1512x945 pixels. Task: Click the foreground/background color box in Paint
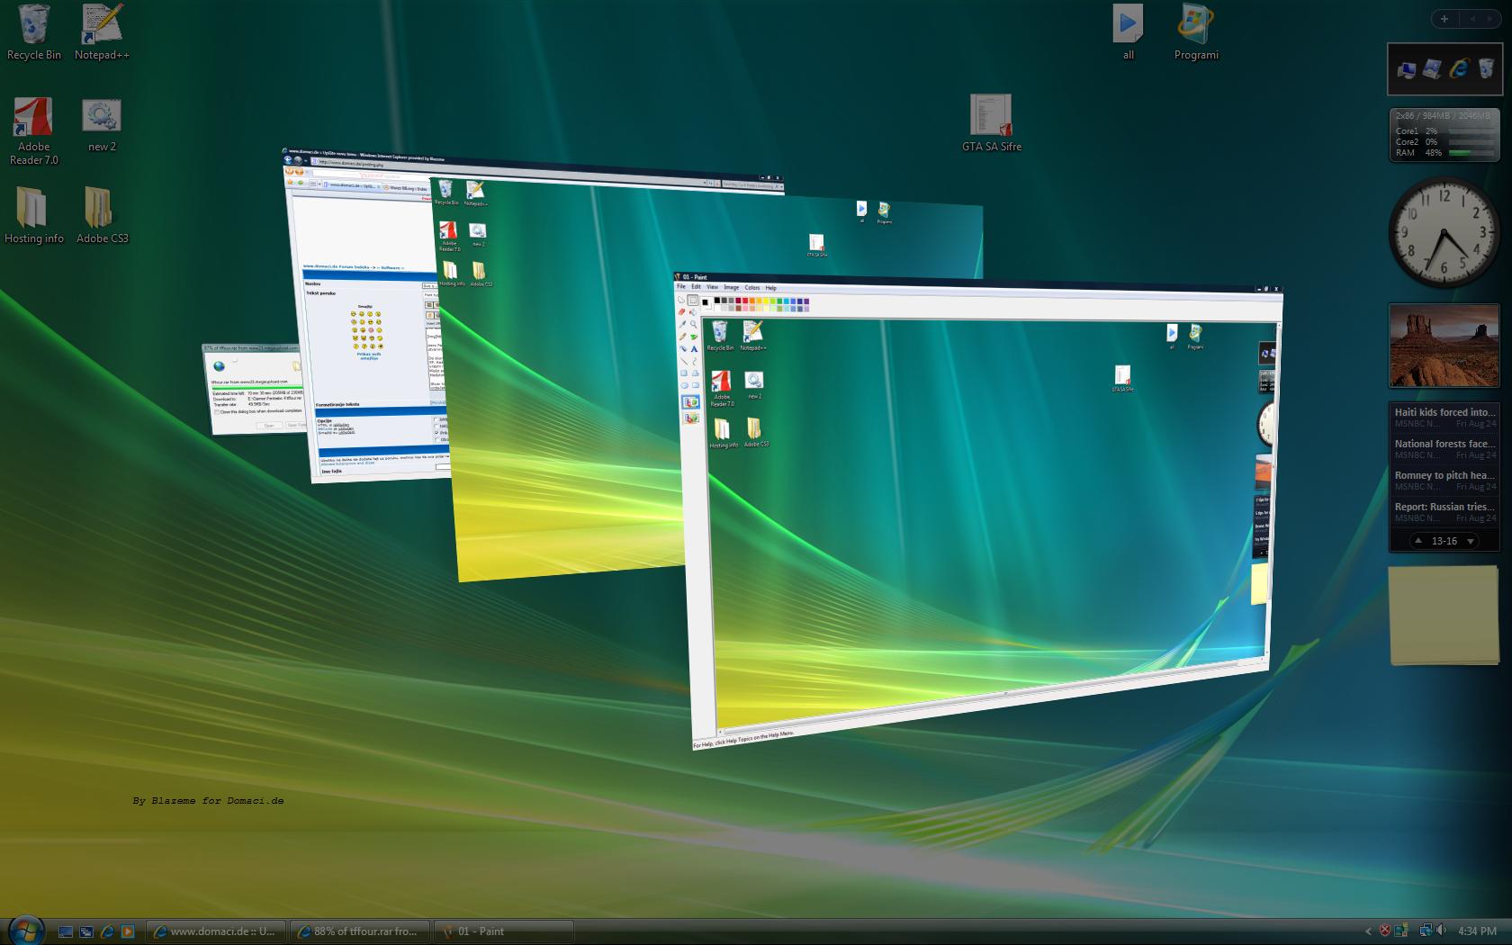pyautogui.click(x=706, y=303)
